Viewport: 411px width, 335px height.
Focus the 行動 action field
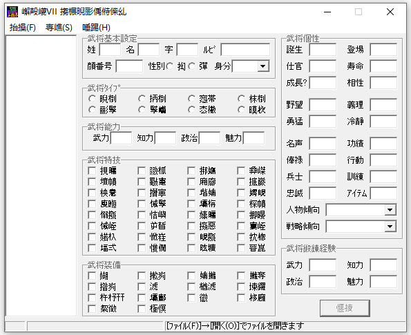(x=383, y=160)
